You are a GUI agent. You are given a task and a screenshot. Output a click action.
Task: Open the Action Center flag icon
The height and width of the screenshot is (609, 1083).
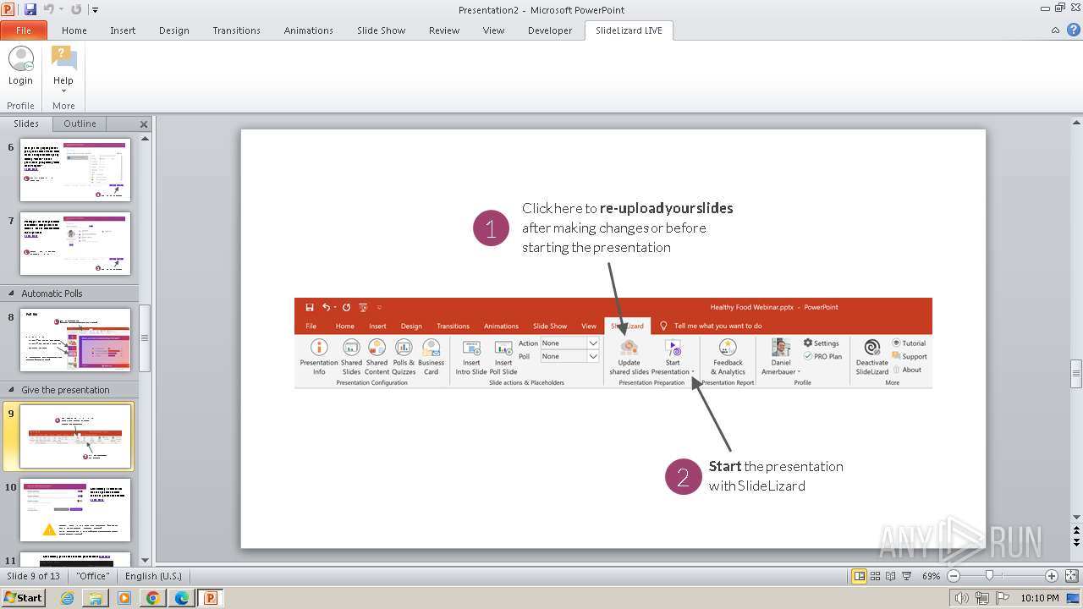click(1002, 598)
